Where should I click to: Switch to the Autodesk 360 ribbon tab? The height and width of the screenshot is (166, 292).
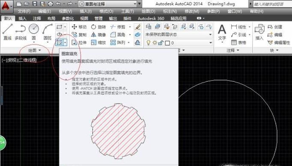pos(151,18)
